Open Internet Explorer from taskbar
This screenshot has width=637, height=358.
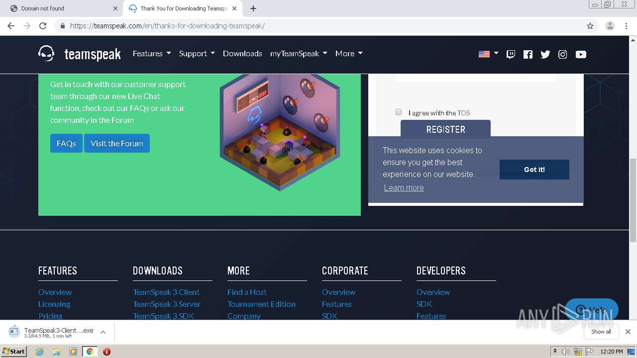click(40, 352)
